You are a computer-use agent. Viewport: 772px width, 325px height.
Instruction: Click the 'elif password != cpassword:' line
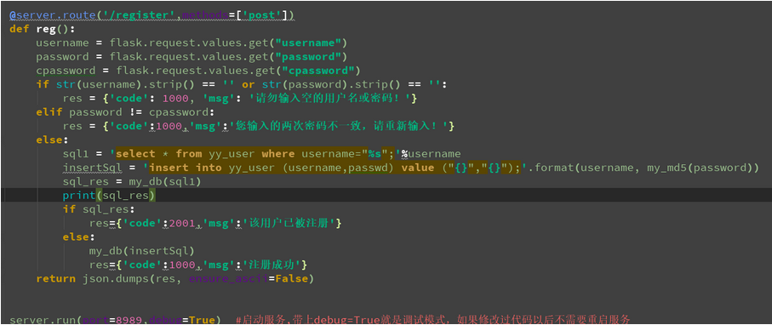click(126, 112)
